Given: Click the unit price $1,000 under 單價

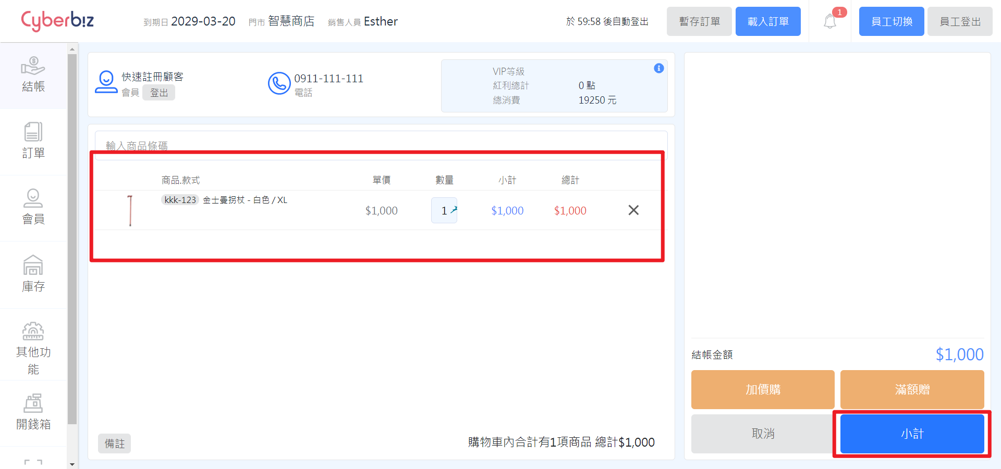Looking at the screenshot, I should [x=381, y=210].
